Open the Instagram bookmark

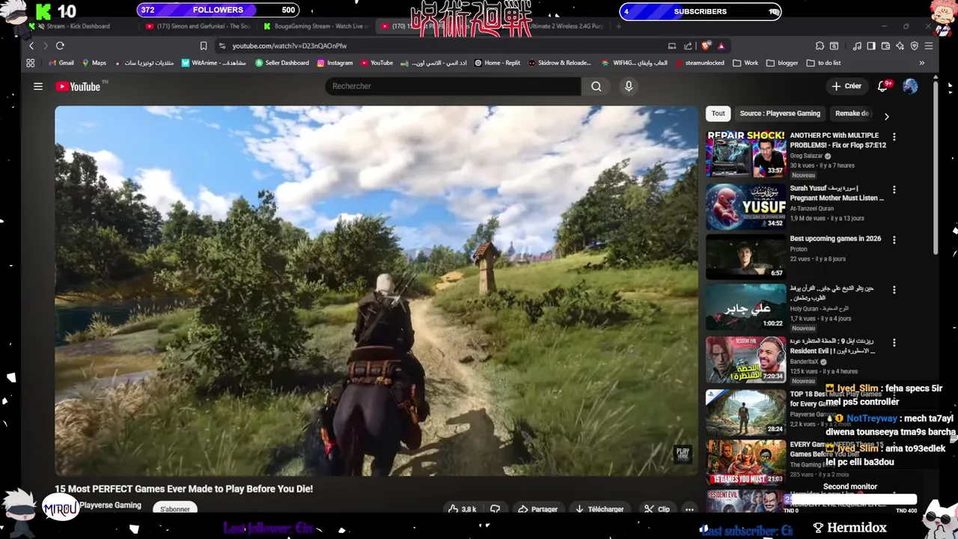(x=335, y=63)
